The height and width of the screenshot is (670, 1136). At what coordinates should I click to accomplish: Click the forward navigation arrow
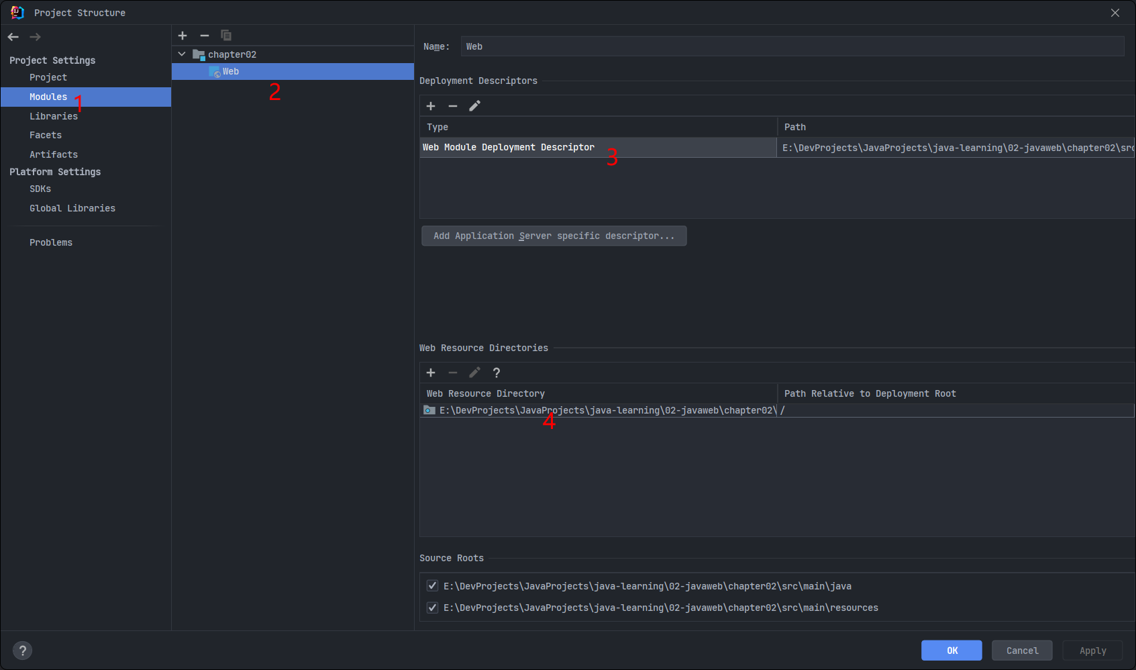click(x=35, y=37)
